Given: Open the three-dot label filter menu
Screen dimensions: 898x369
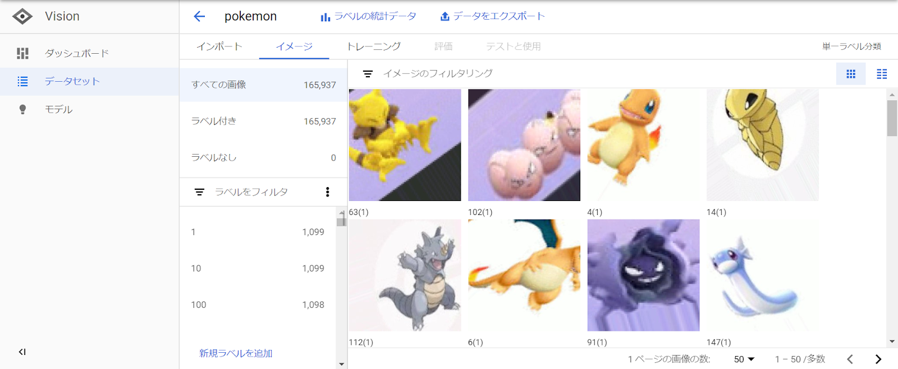Looking at the screenshot, I should [x=327, y=192].
